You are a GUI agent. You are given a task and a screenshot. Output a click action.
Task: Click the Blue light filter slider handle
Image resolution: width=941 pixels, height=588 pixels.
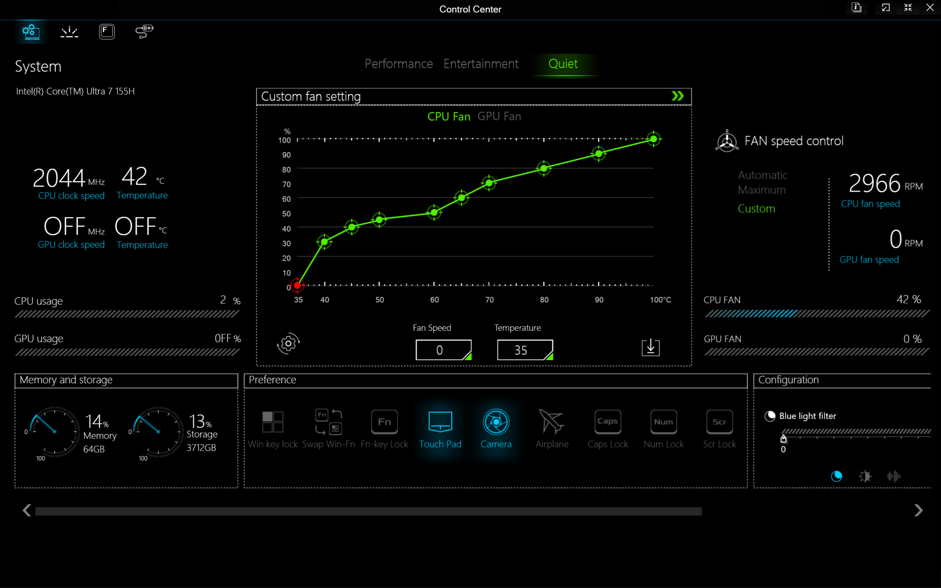click(783, 439)
